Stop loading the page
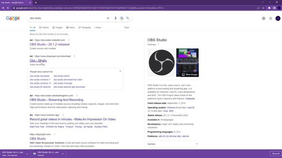282x158 pixels. (8, 8)
